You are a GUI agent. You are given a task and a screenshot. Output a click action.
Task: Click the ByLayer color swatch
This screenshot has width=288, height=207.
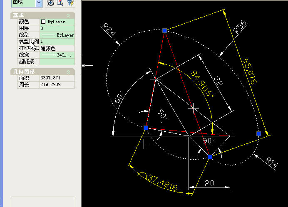[43, 22]
